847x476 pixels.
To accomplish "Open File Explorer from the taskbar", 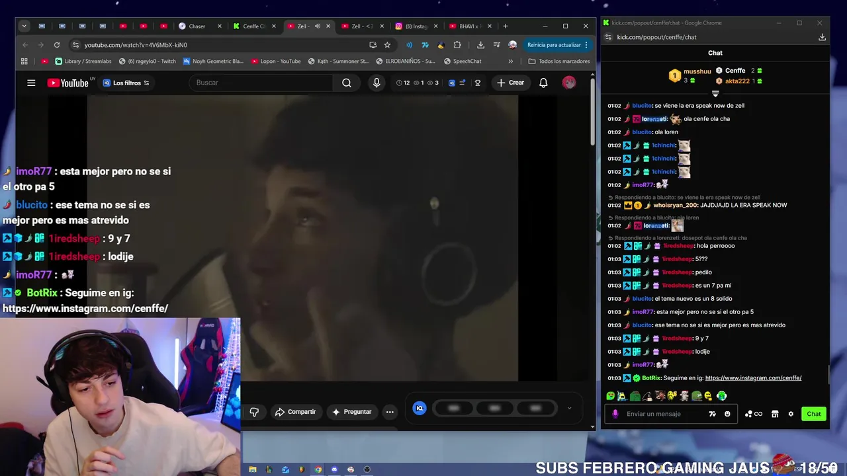I will (252, 469).
